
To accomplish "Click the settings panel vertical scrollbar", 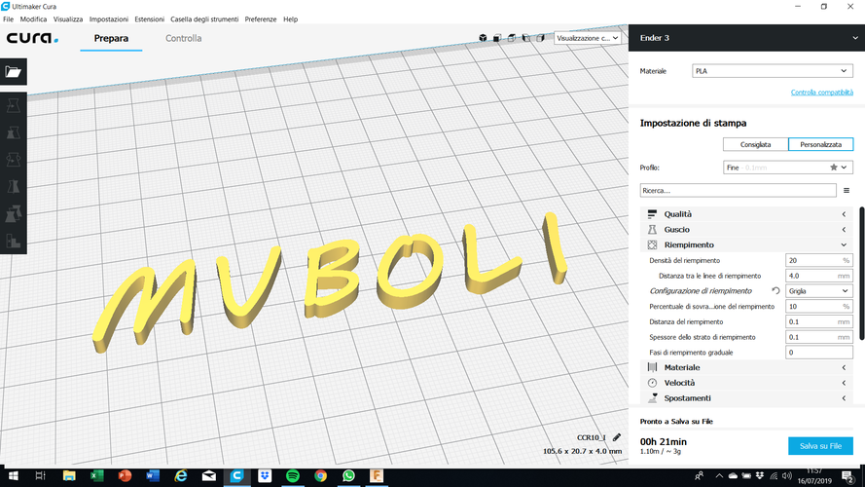I will click(x=861, y=274).
